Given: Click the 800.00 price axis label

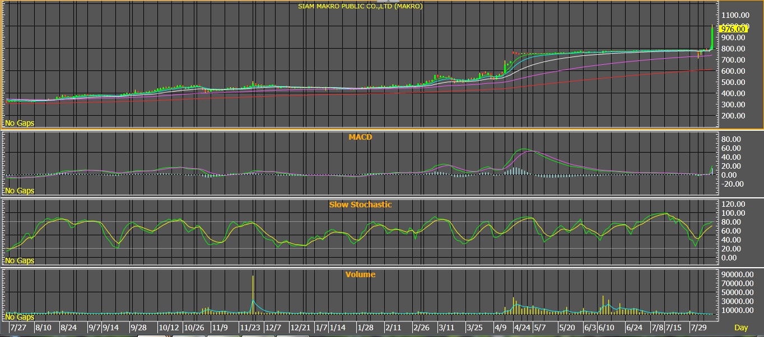Looking at the screenshot, I should pos(734,49).
